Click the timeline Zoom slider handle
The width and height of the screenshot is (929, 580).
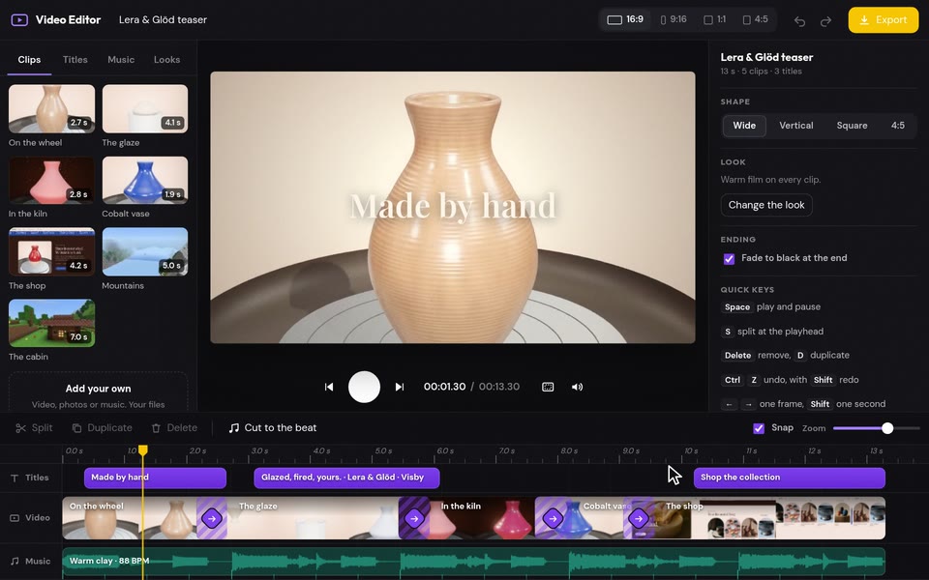click(x=887, y=428)
